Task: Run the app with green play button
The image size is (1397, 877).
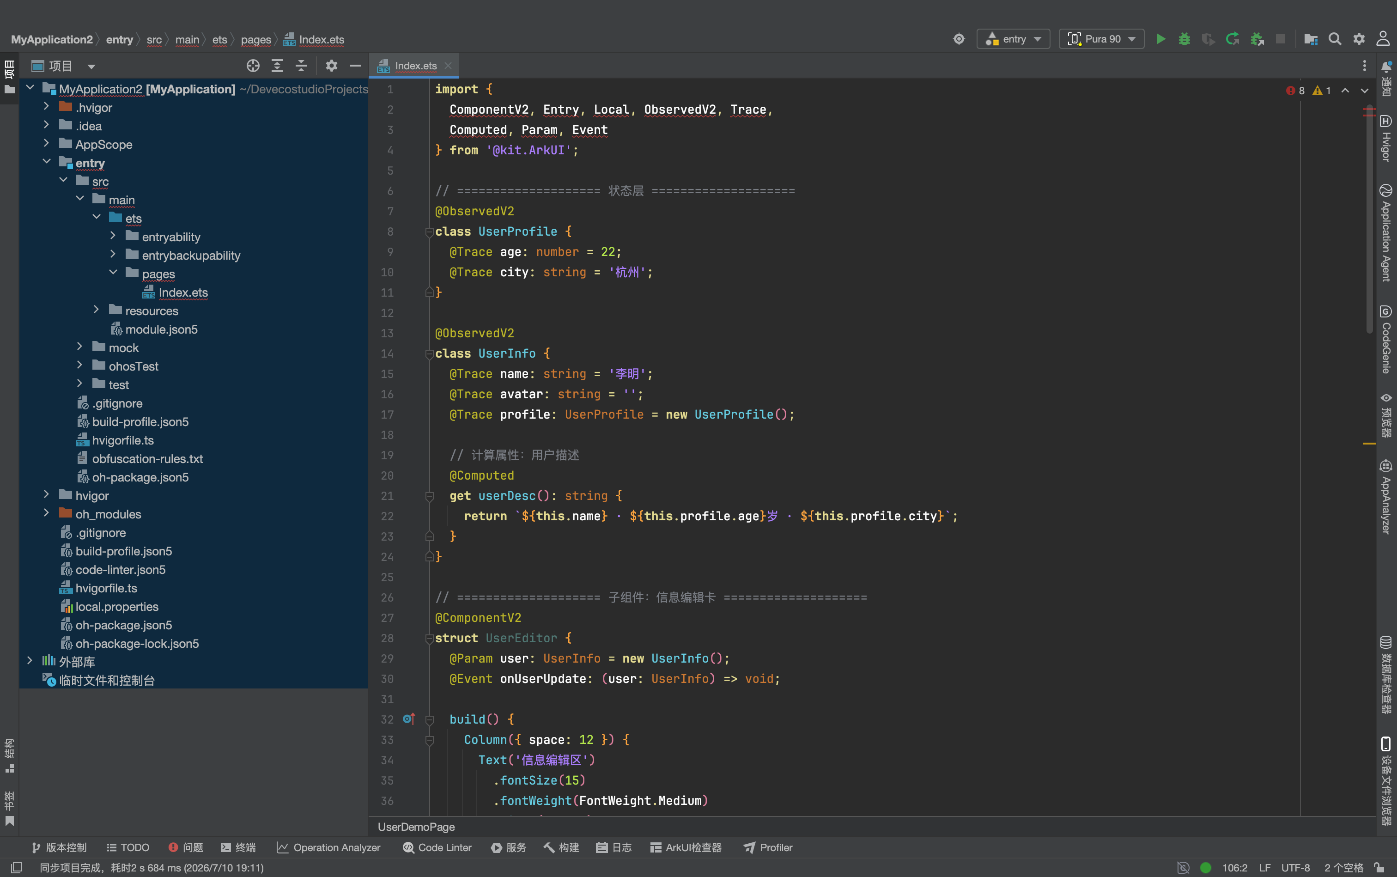Action: [1160, 39]
